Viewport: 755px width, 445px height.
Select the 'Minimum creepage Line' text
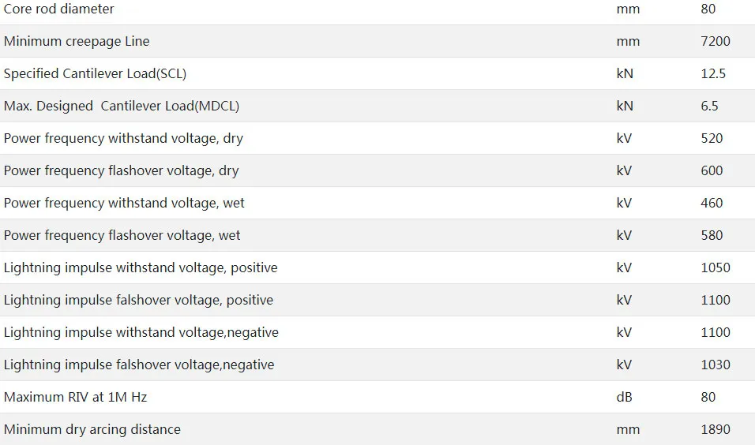click(77, 42)
